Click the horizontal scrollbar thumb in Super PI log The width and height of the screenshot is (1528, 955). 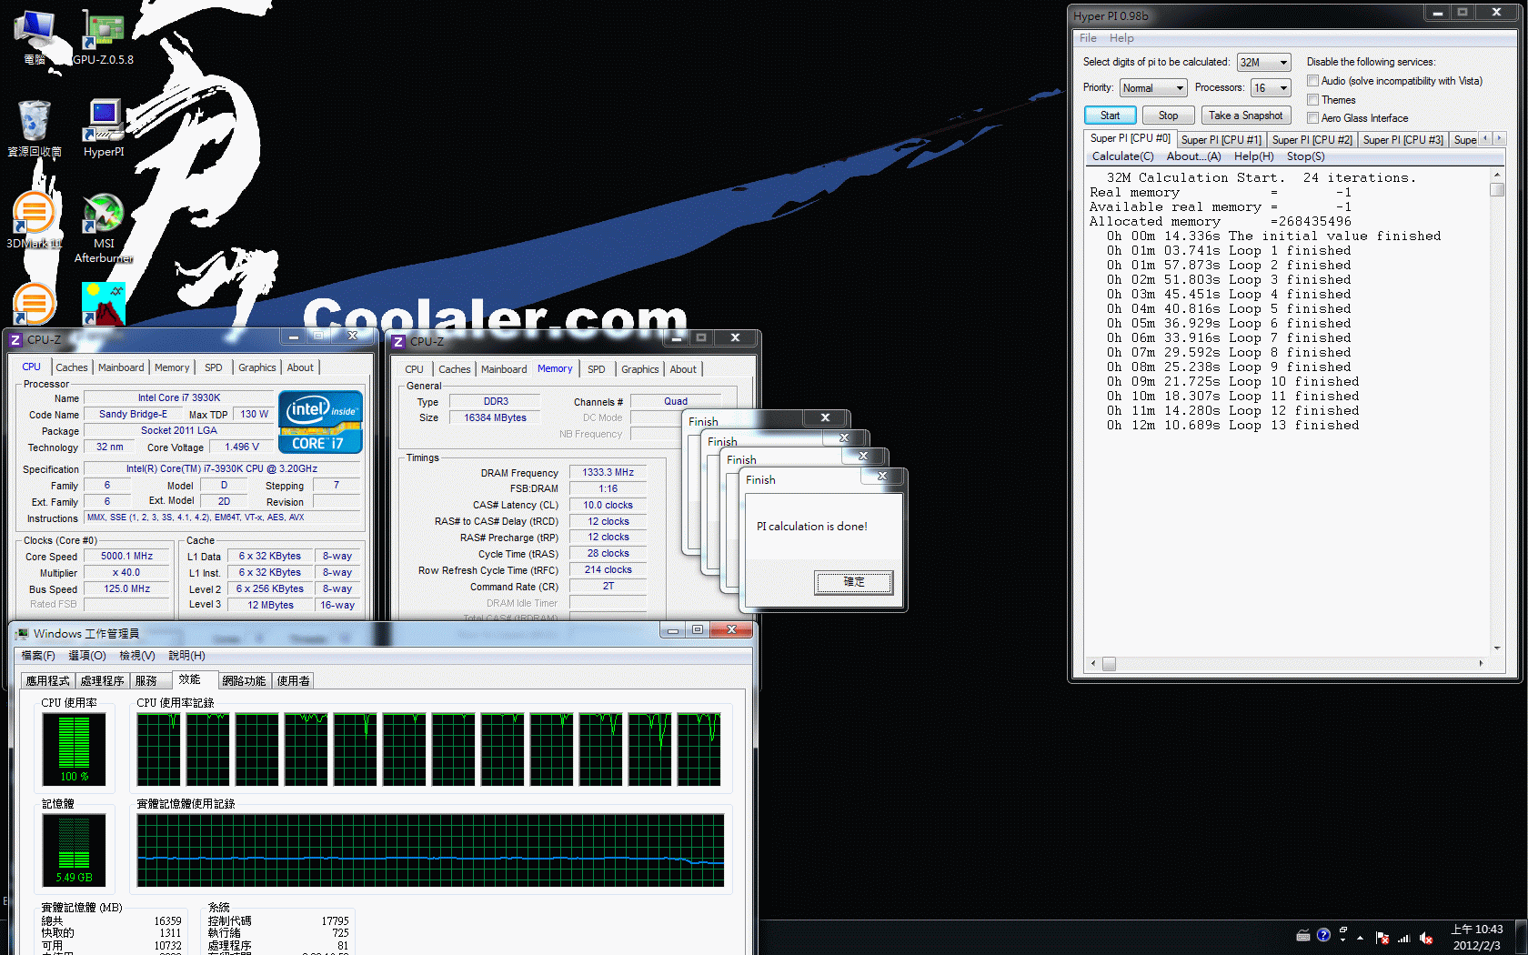click(1109, 664)
